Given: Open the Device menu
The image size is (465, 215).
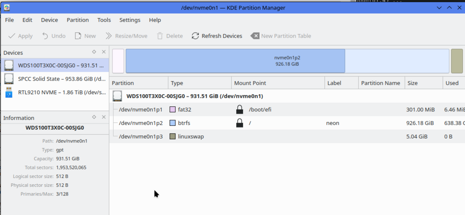Looking at the screenshot, I should tap(49, 20).
